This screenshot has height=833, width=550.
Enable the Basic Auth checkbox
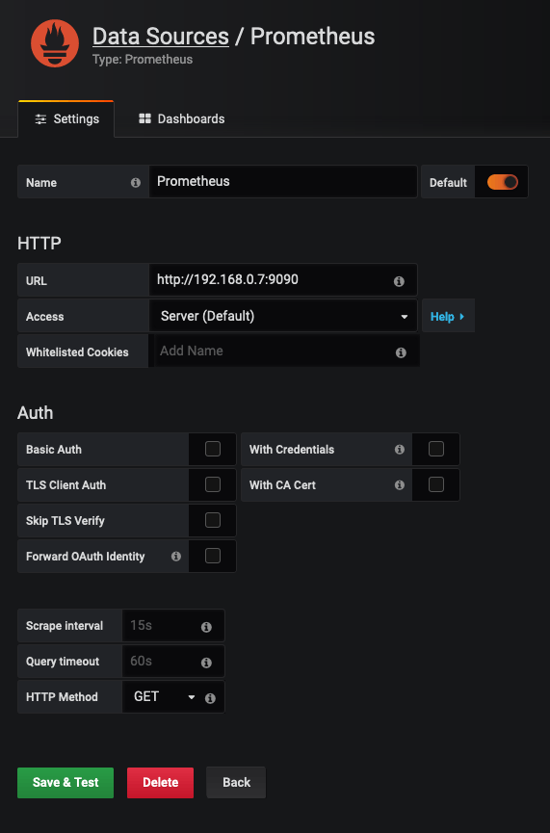[213, 449]
